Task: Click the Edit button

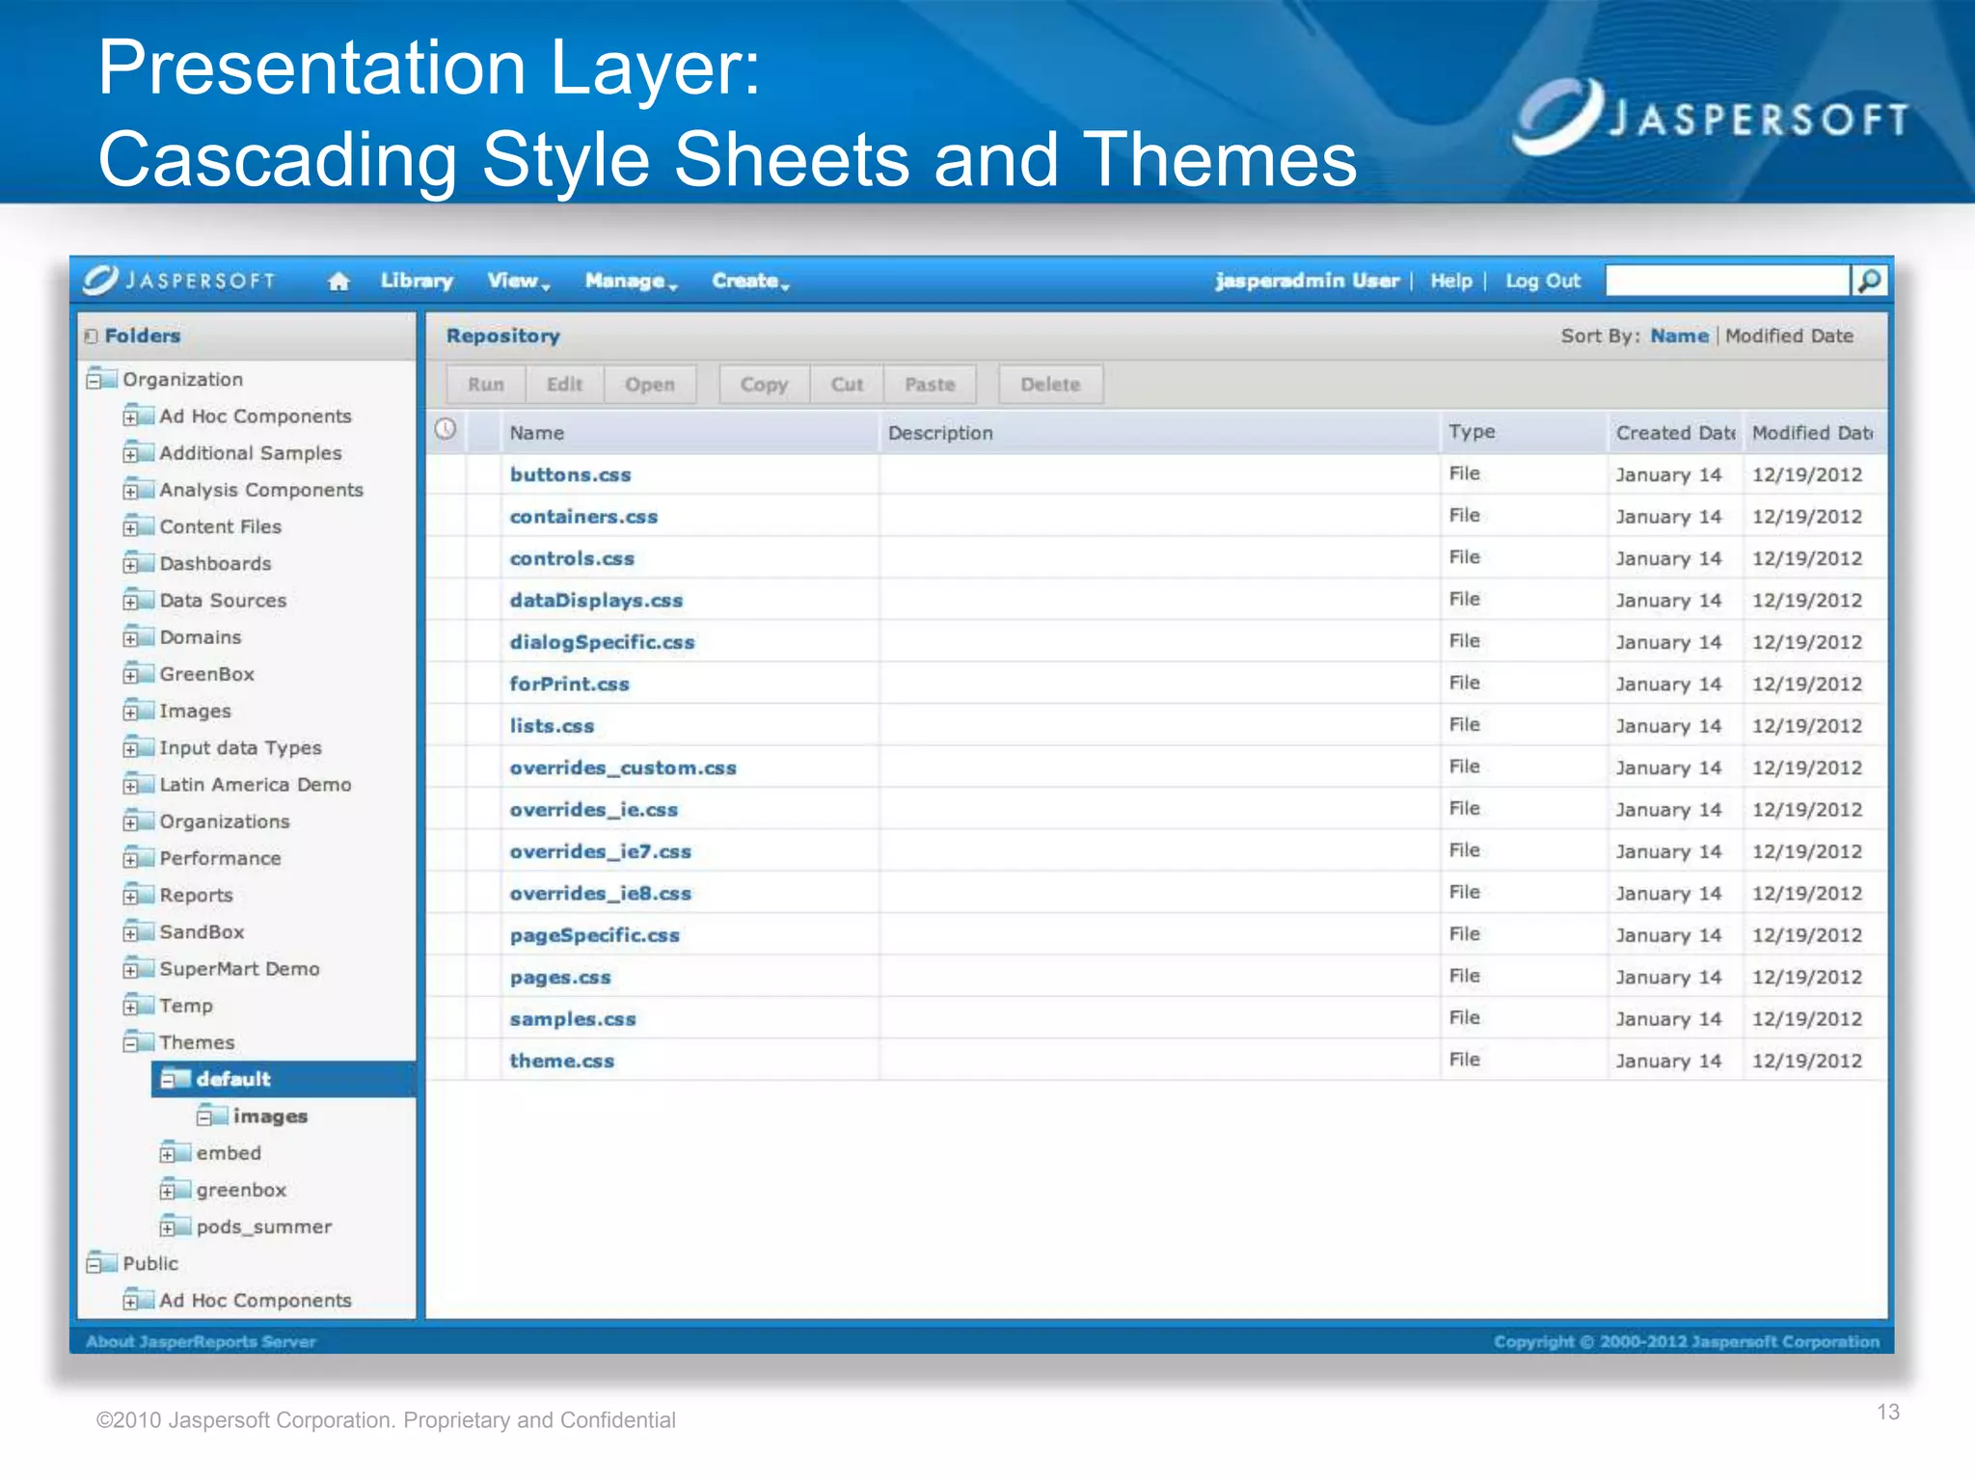Action: pos(564,385)
